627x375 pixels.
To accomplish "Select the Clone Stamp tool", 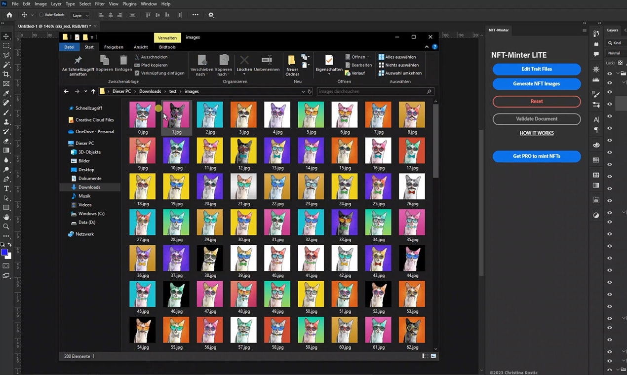I will pyautogui.click(x=6, y=122).
